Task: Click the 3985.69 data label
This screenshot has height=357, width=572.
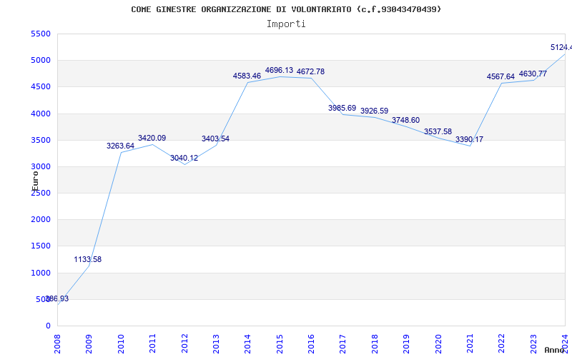Action: point(342,108)
